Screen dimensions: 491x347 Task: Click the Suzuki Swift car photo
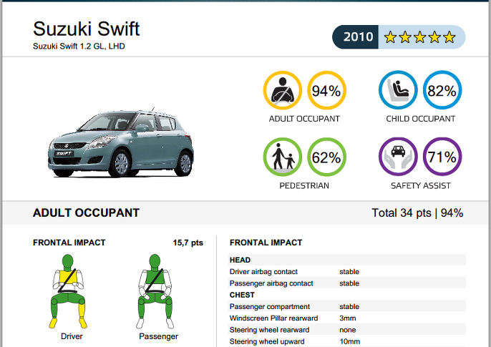(121, 143)
